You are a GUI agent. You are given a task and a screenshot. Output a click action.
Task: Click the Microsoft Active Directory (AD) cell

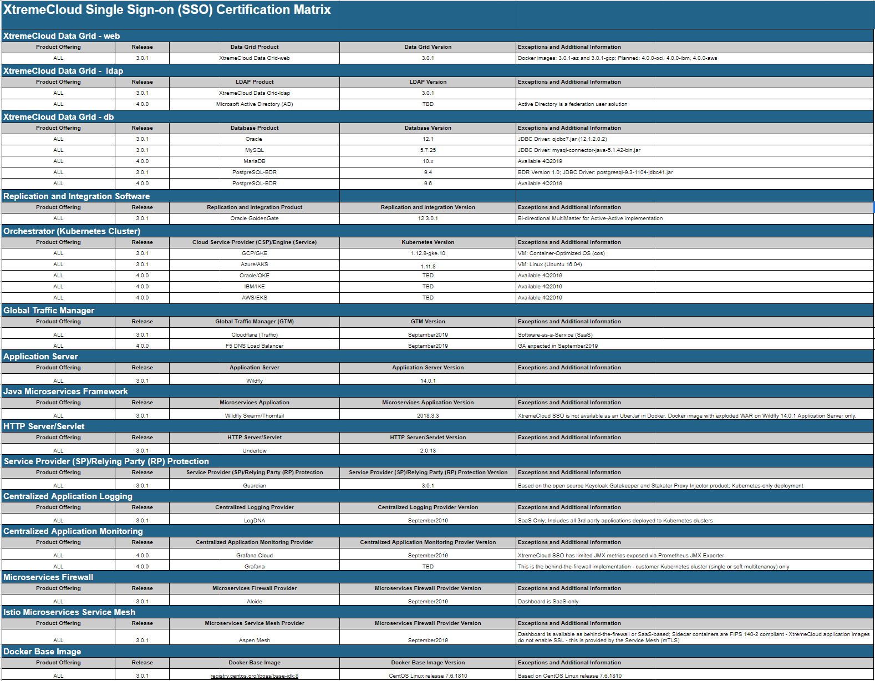255,104
